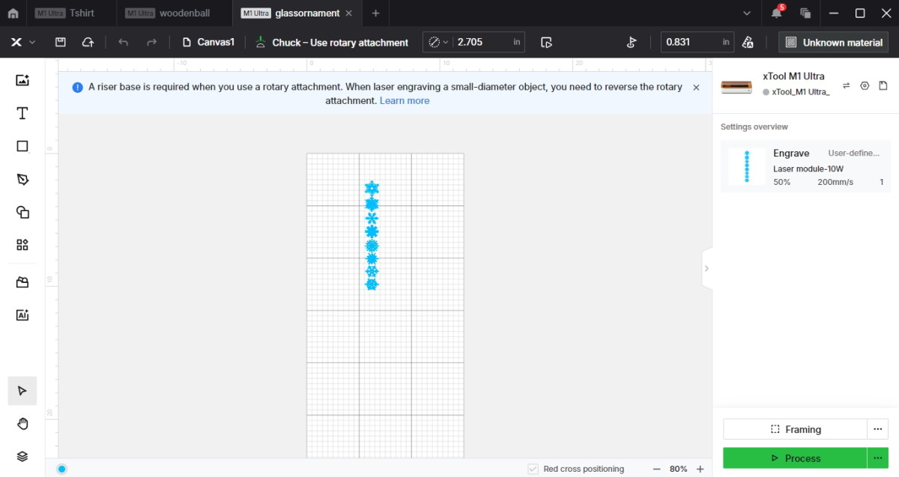
Task: Open the Layers panel icon
Action: coord(22,456)
